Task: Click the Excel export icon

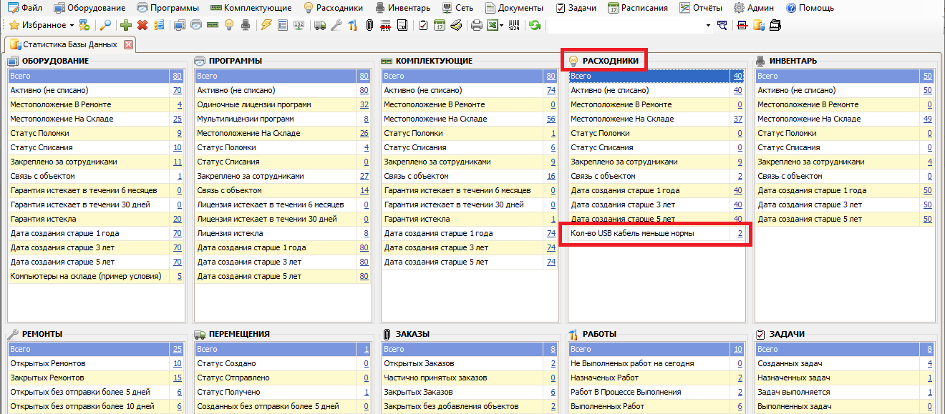Action: coord(493,25)
